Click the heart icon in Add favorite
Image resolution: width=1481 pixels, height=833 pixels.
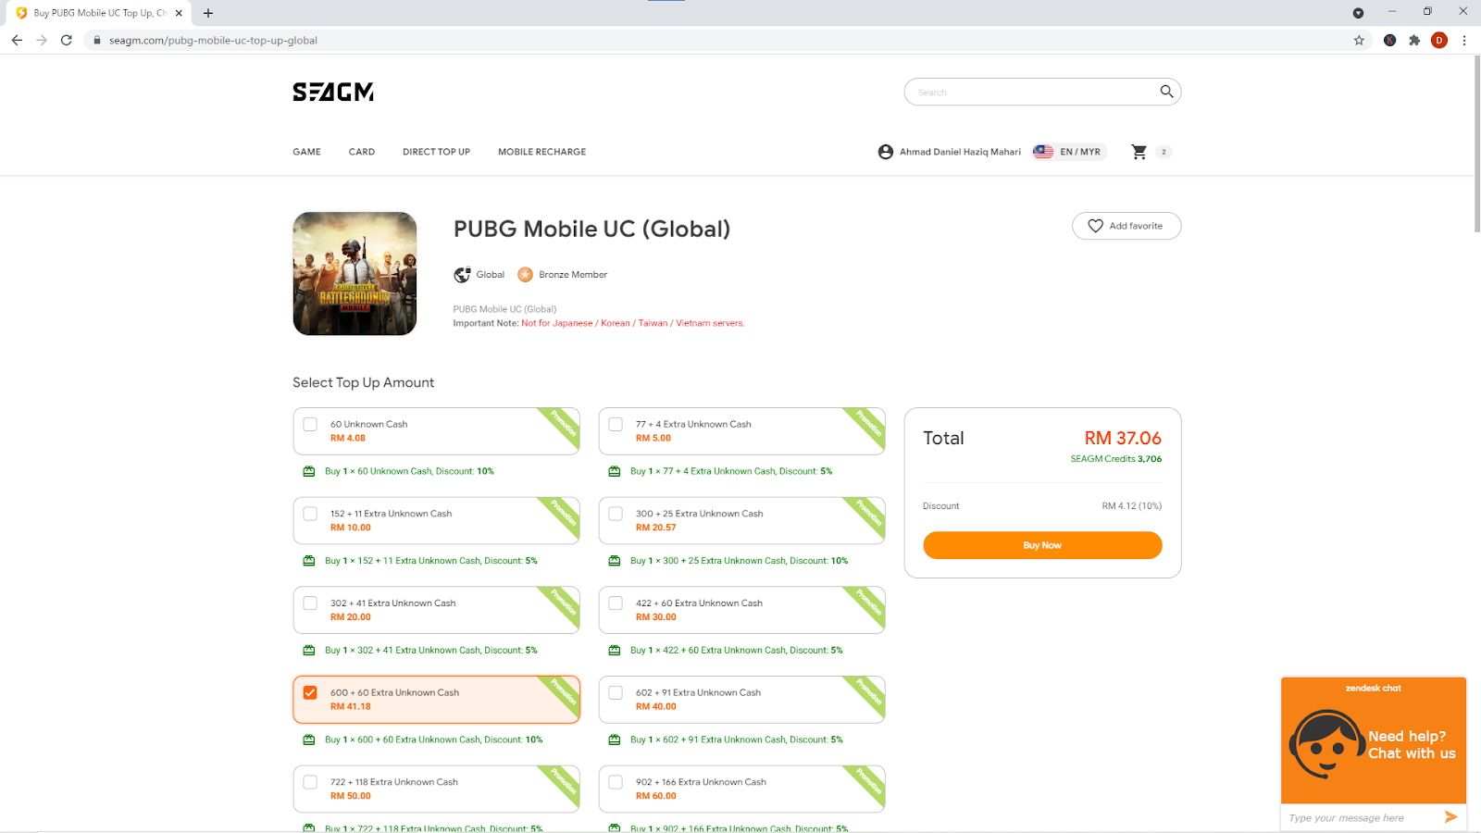(1096, 226)
